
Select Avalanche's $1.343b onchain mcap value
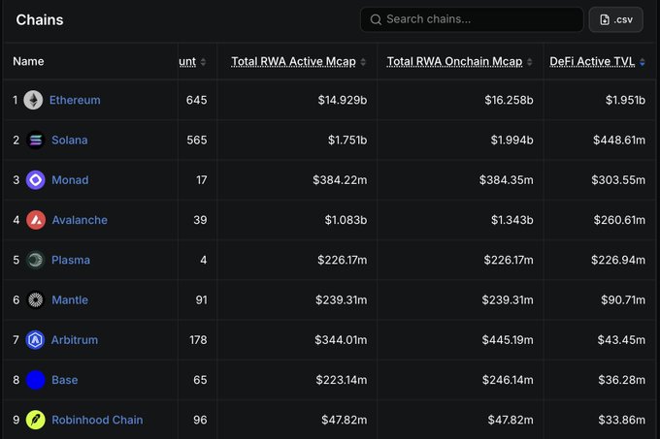(511, 220)
